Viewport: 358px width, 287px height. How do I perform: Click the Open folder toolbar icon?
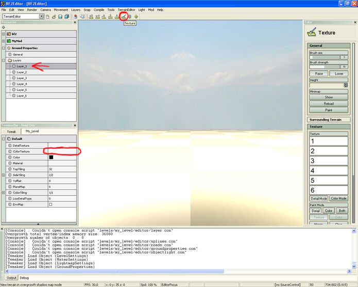tap(54, 17)
